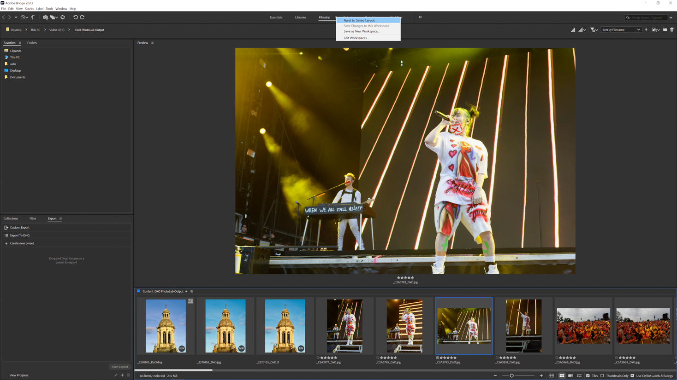The width and height of the screenshot is (677, 380).
Task: Choose Save as New Workspace
Action: point(368,31)
